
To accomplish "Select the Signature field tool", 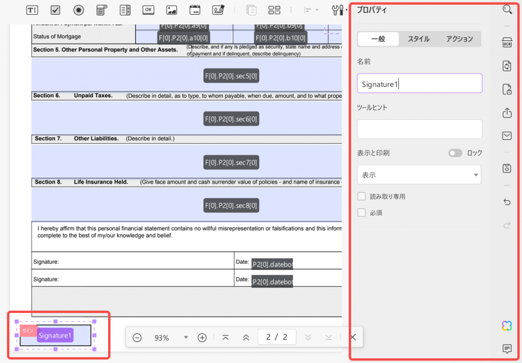I will point(217,10).
